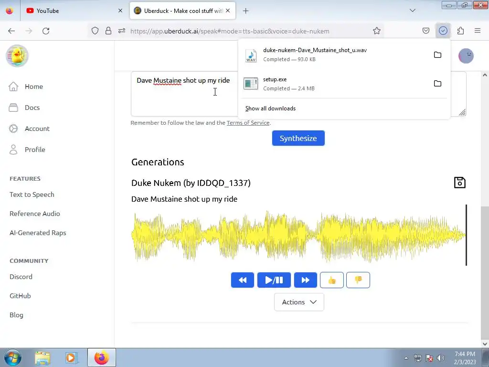This screenshot has height=367, width=489.
Task: Fast-forward the generated audio
Action: click(x=305, y=280)
